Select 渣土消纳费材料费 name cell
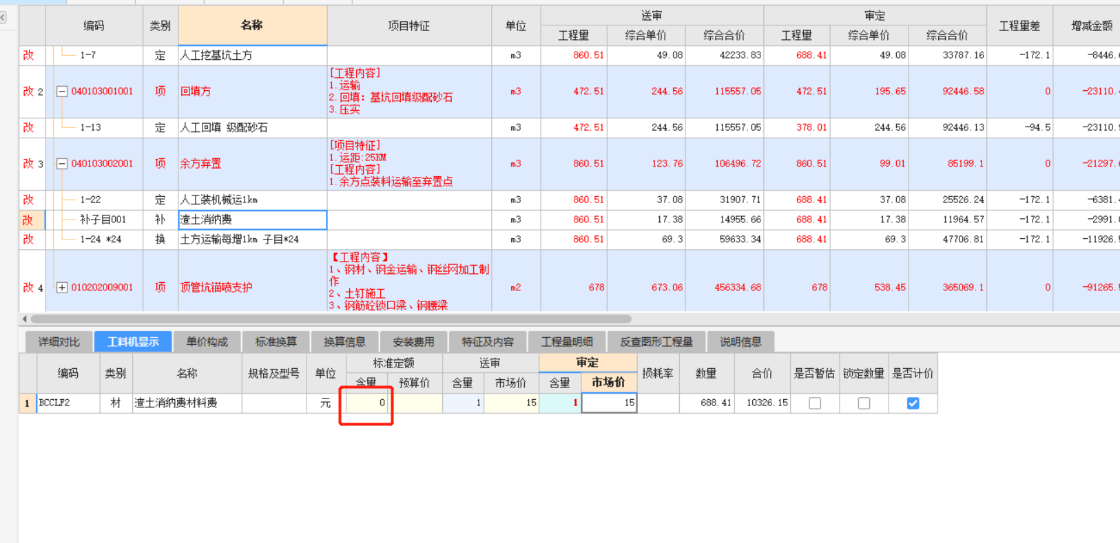Viewport: 1120px width, 543px height. (x=187, y=403)
